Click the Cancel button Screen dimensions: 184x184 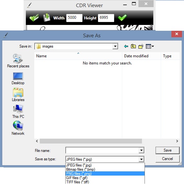pyautogui.click(x=168, y=159)
